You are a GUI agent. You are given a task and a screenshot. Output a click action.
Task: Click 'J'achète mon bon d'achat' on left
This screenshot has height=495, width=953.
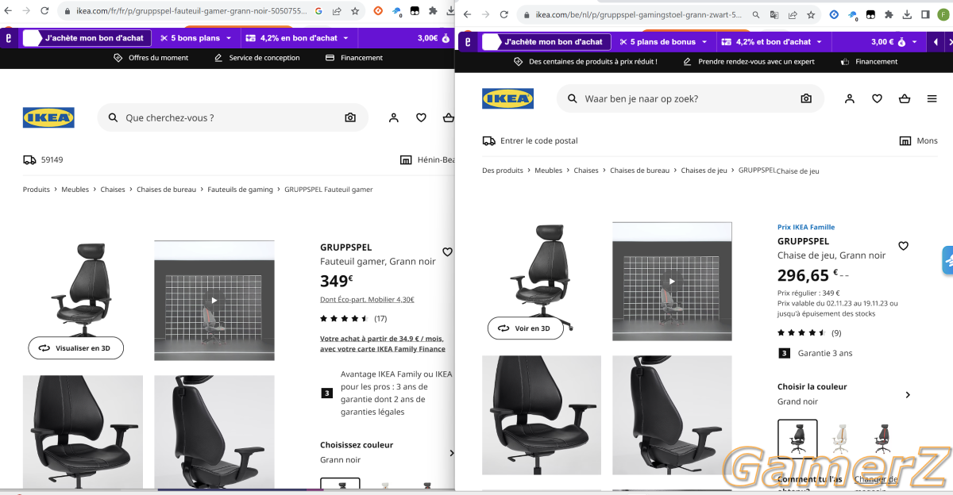click(86, 38)
